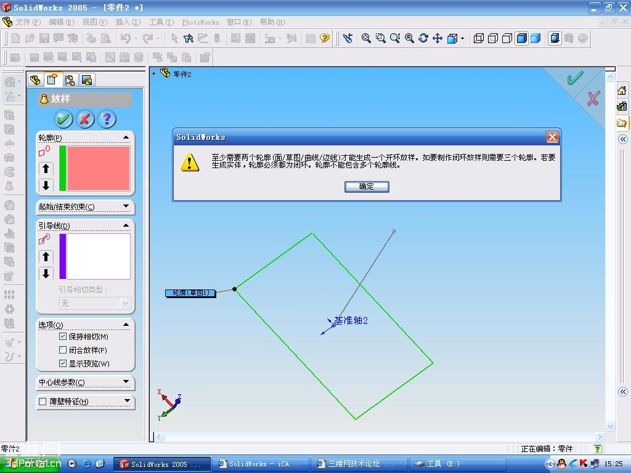
Task: Switch to SolidWorks 2005 taskbar button
Action: click(162, 464)
